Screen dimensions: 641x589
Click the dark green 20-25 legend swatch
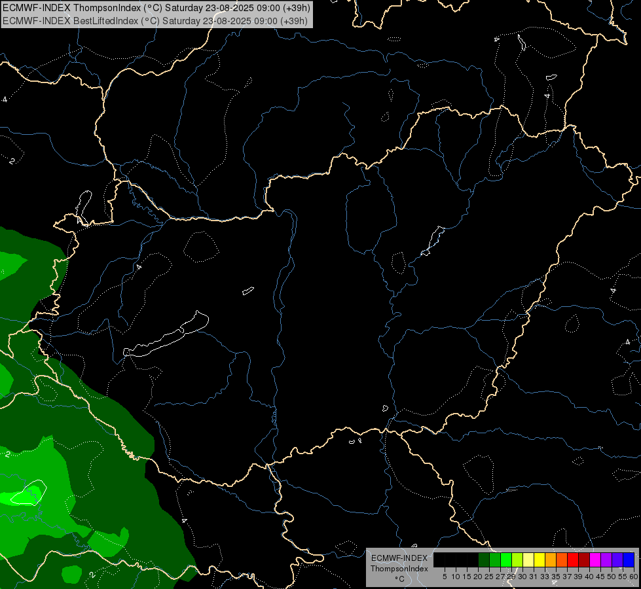click(484, 560)
